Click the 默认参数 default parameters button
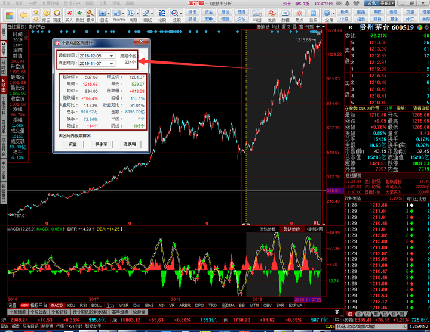Screen dimensions: 430x332 pyautogui.click(x=291, y=229)
